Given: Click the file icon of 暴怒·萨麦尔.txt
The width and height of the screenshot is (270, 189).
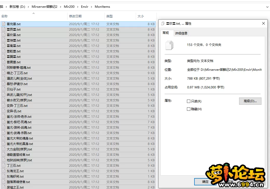Looking at the screenshot, I should click(4, 84).
